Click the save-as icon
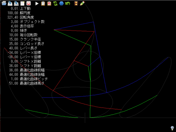Screen dimensions: 176x132 16,3
